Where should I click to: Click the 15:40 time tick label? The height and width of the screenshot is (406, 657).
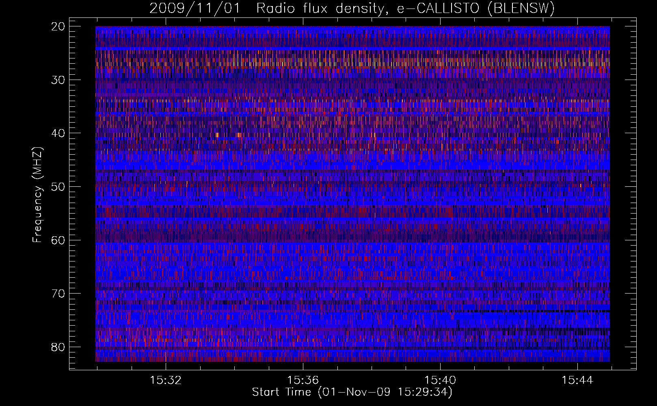click(x=440, y=380)
